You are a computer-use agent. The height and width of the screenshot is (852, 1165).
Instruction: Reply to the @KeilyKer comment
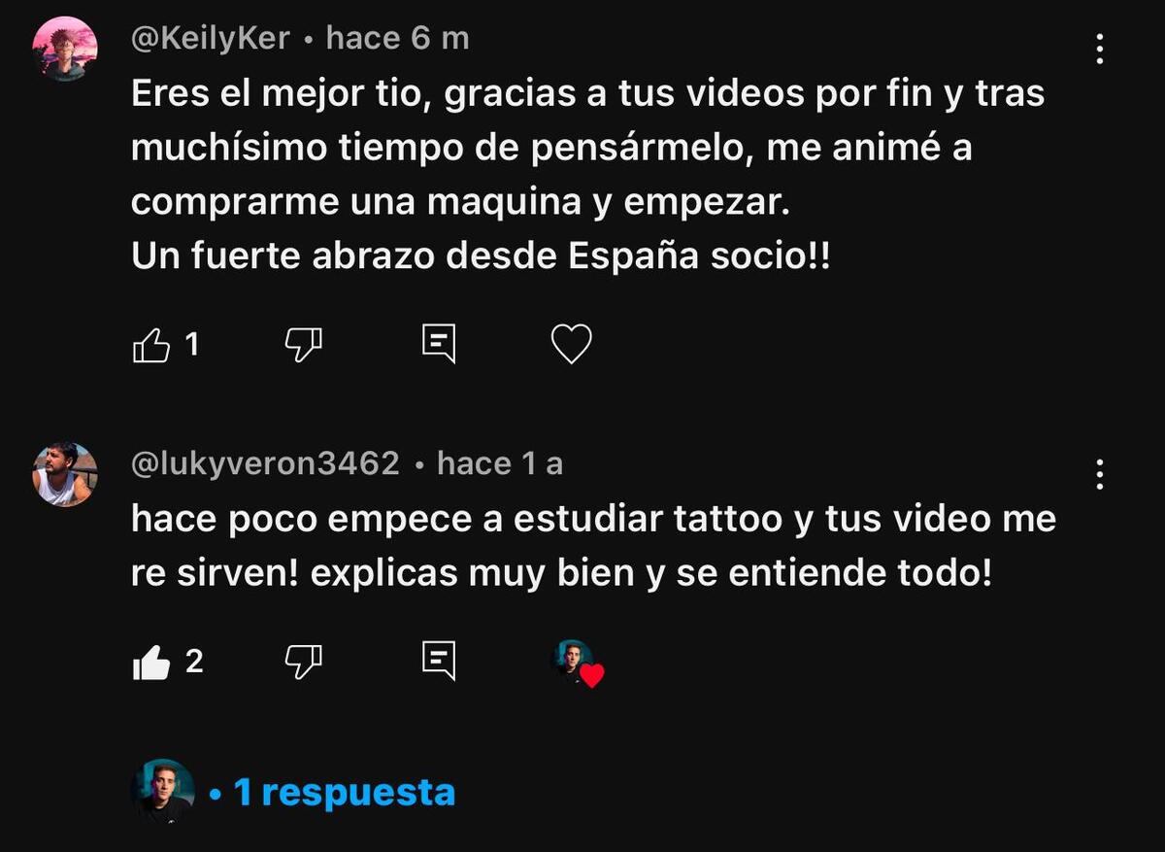coord(439,345)
